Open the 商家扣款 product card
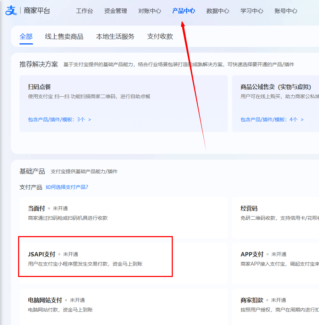Viewport: 319px width, 325px height. coord(275,307)
